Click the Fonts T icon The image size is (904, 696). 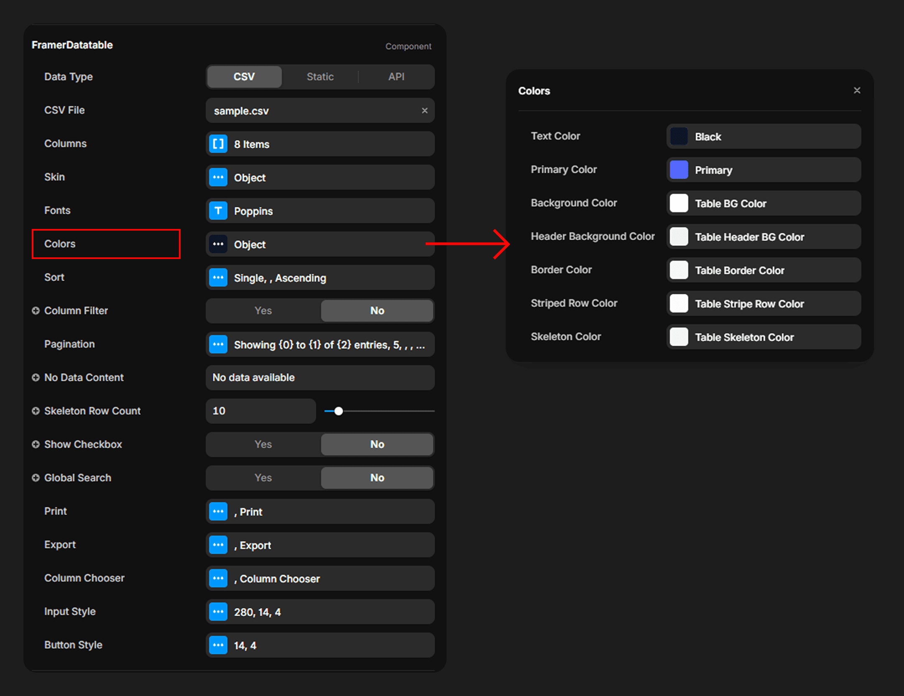(x=218, y=211)
